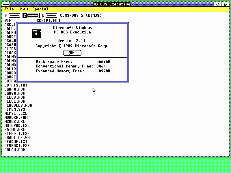Viewport: 231px width, 173px height.
Task: Select PRACTICE.WRI file
Action: (18, 138)
